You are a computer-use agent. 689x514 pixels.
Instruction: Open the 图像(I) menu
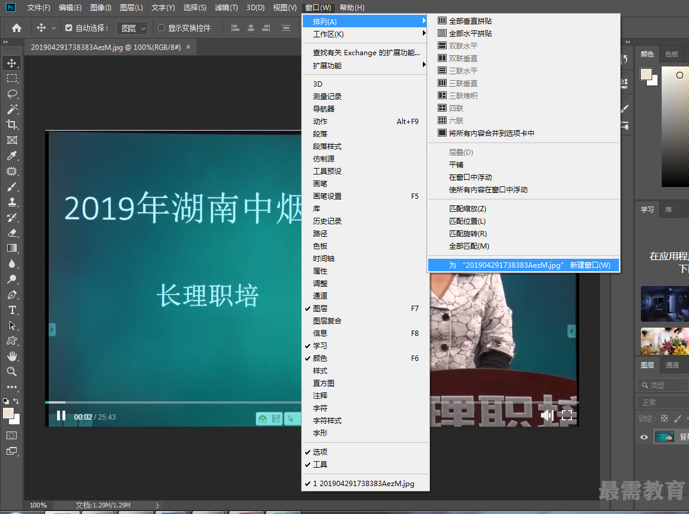pos(100,8)
